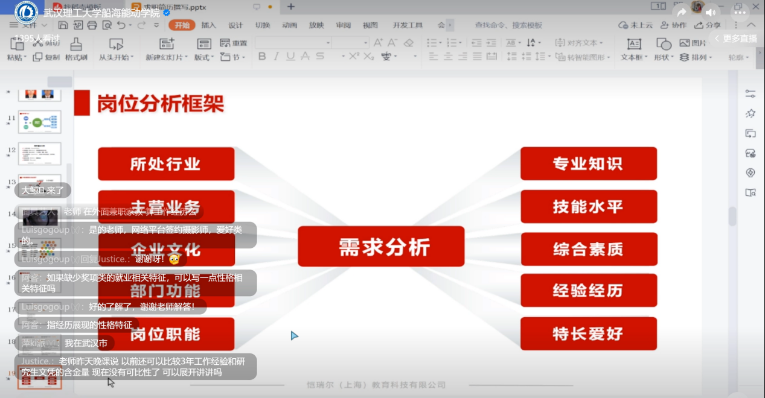
Task: Open the bulleted list dropdown
Action: (x=441, y=43)
